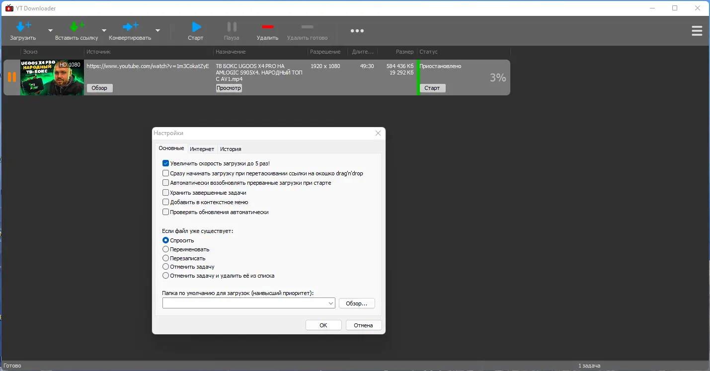The width and height of the screenshot is (710, 371).
Task: Click the Обзор... button in settings dialog
Action: 357,303
